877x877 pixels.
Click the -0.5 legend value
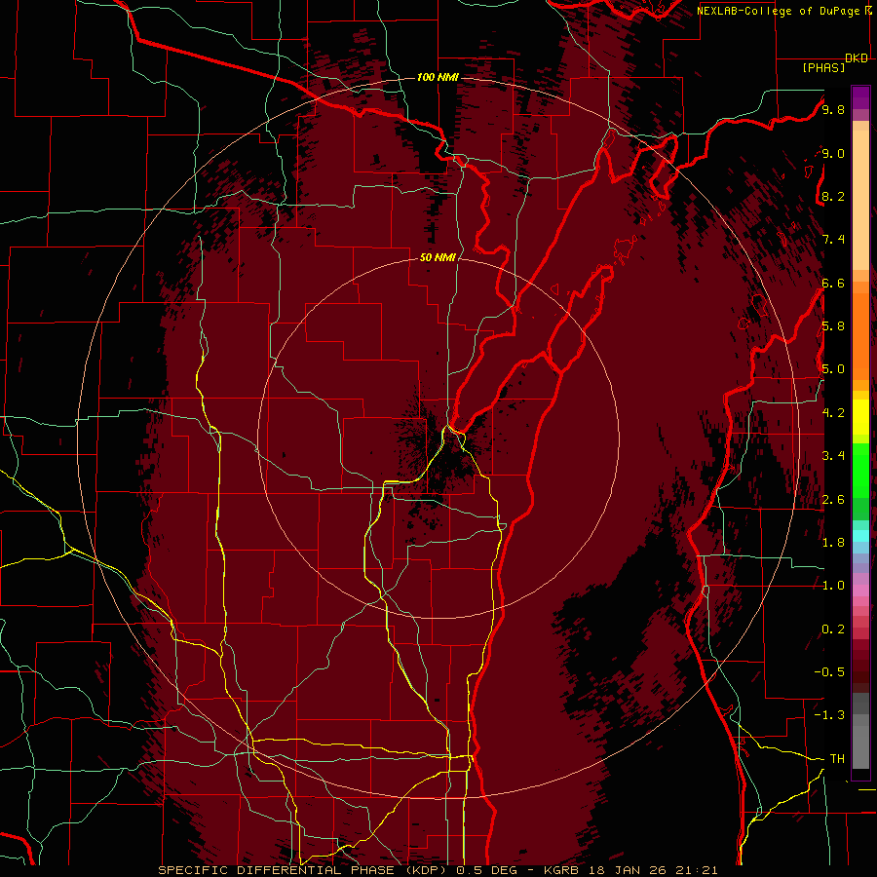[829, 672]
